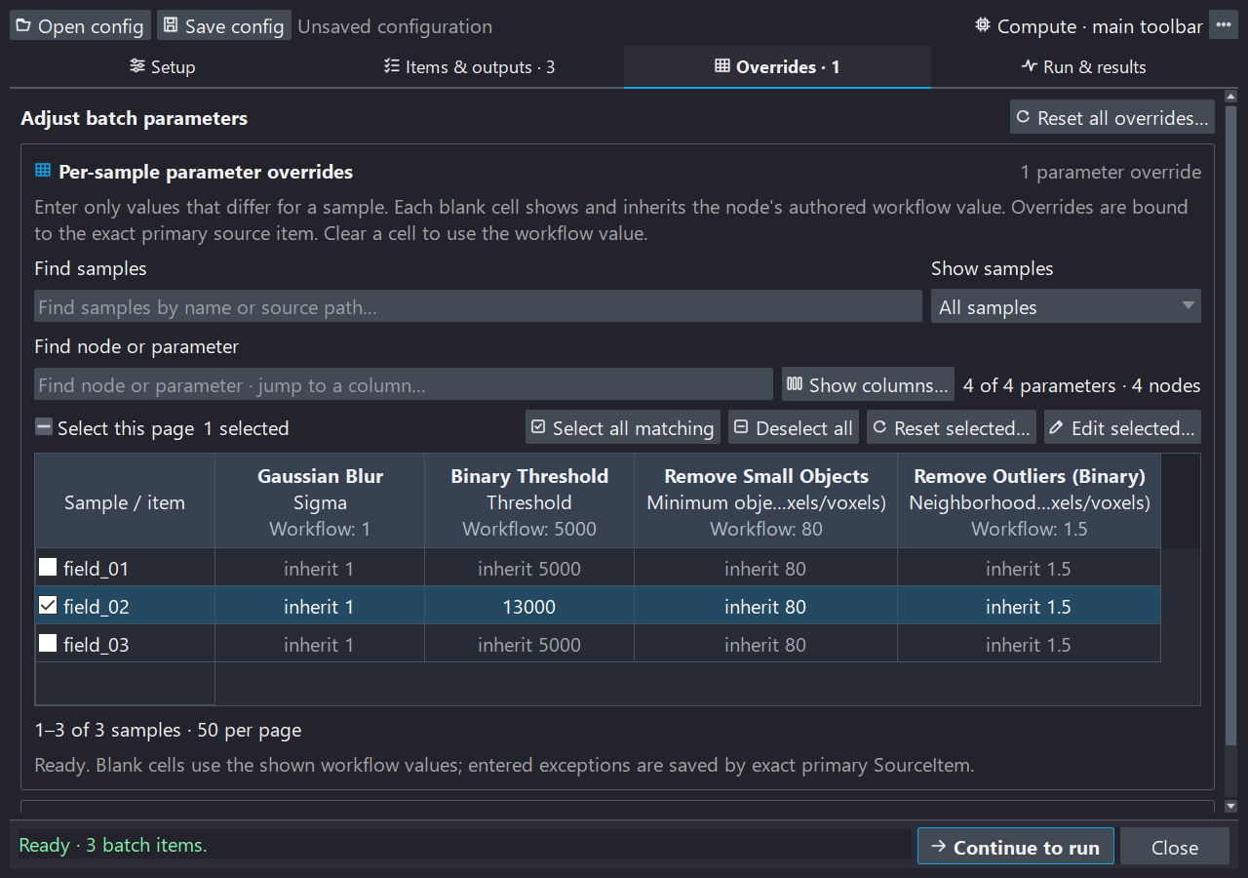Toggle the Select this page checkbox

(44, 427)
